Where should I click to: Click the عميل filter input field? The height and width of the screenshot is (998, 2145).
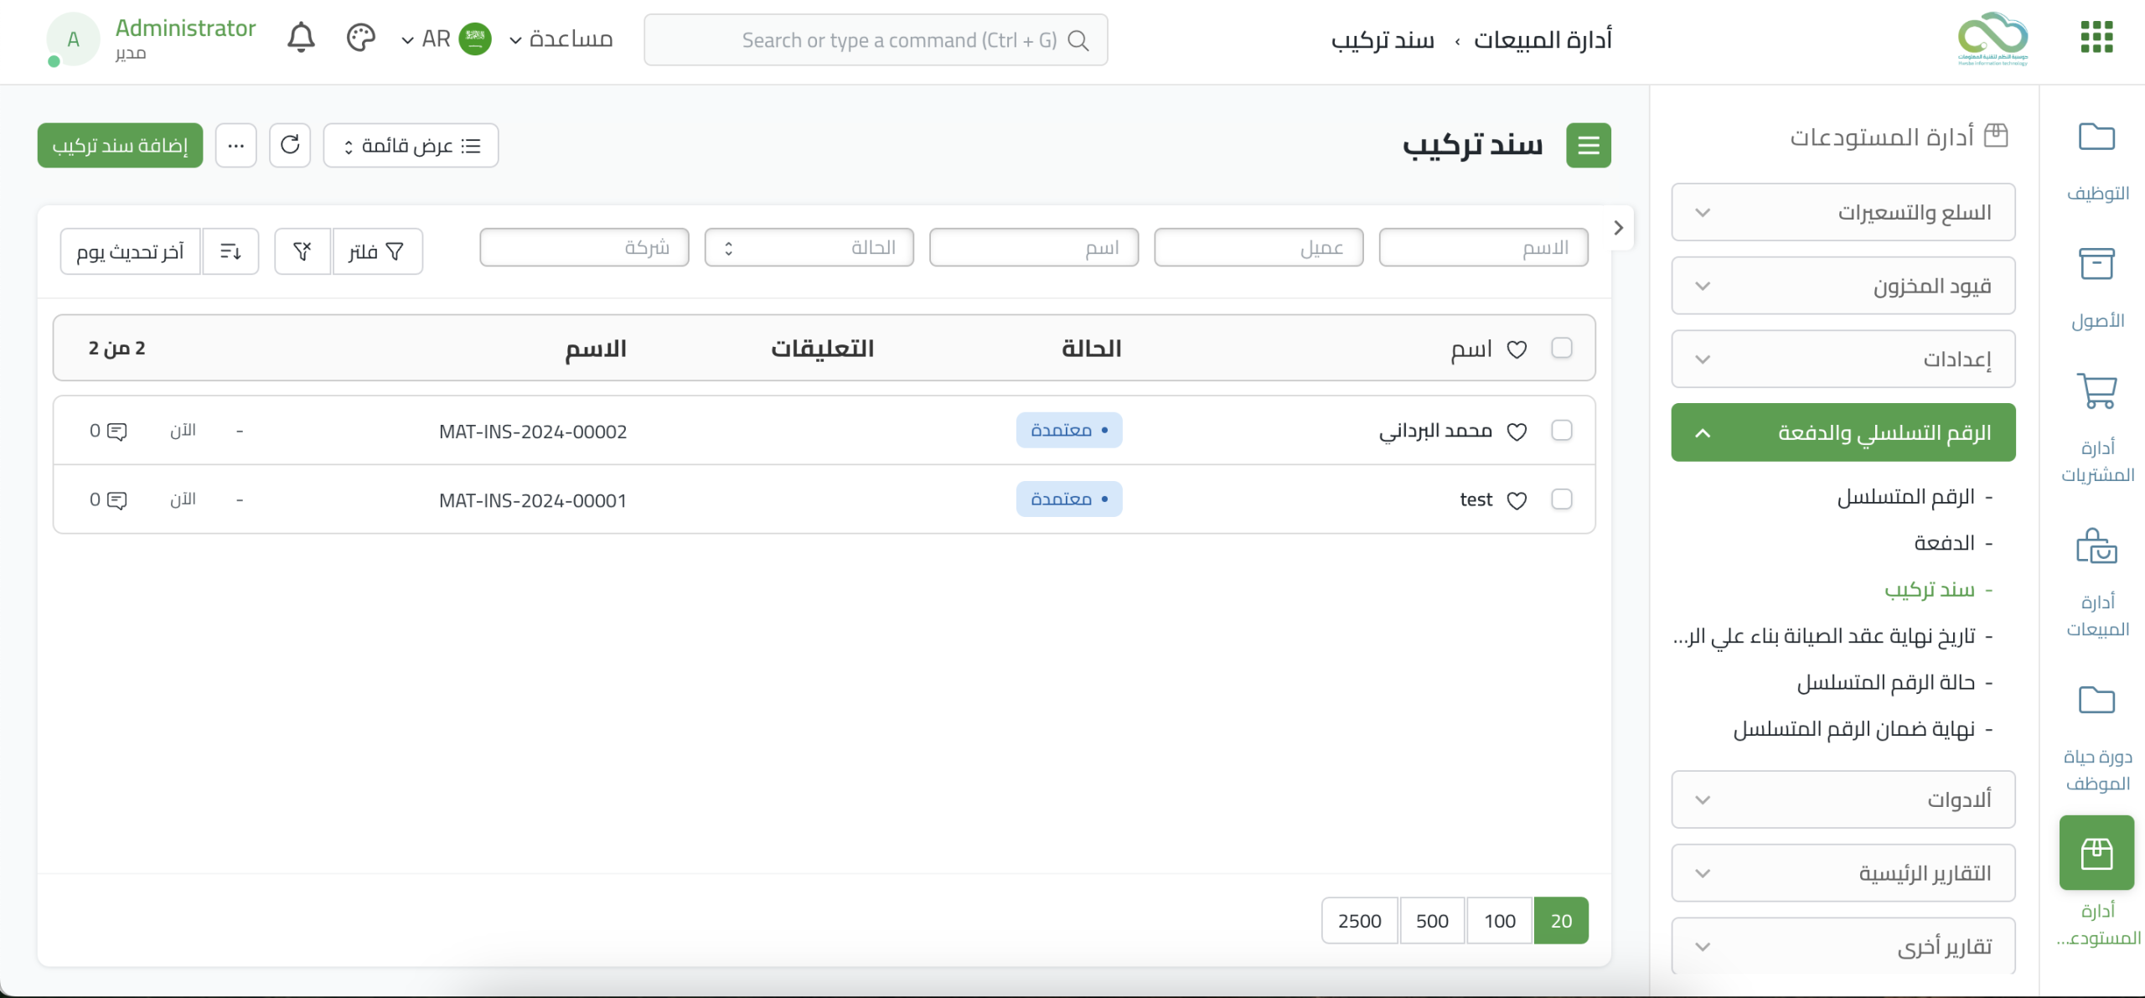(1258, 247)
